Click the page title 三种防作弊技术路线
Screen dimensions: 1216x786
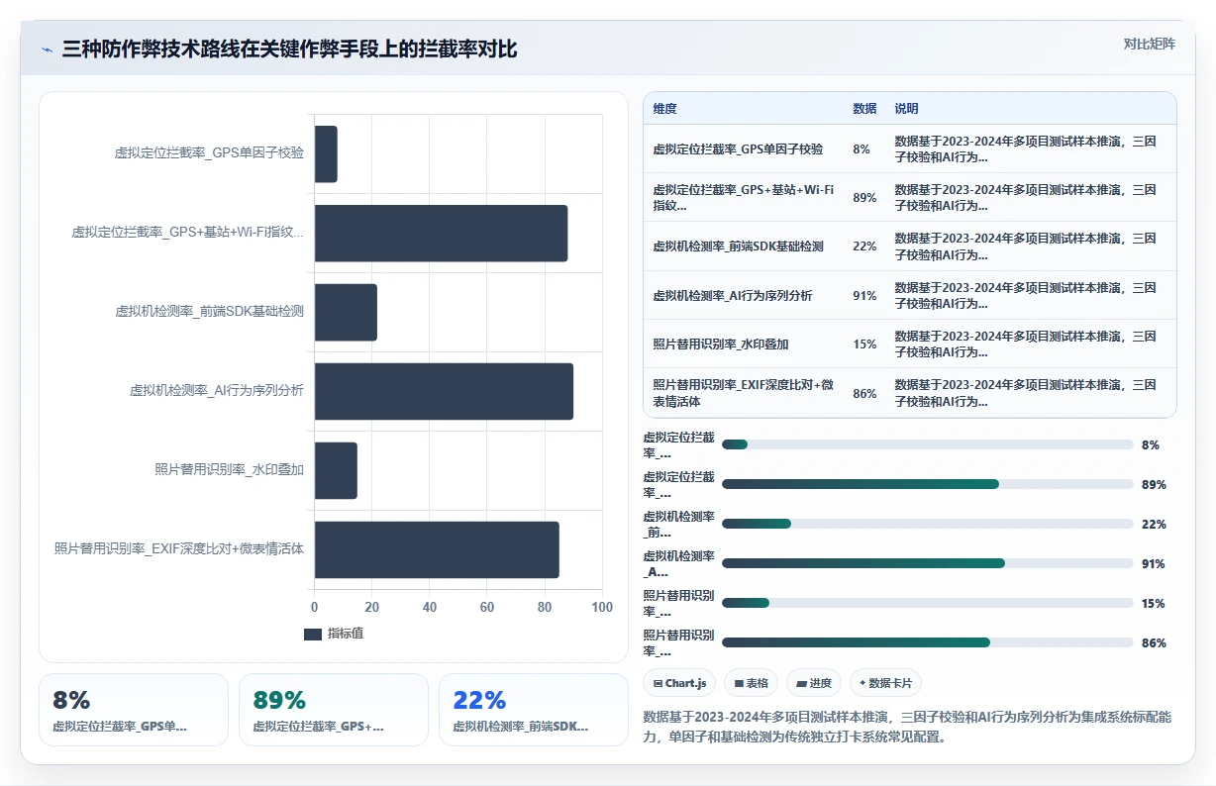[x=289, y=49]
